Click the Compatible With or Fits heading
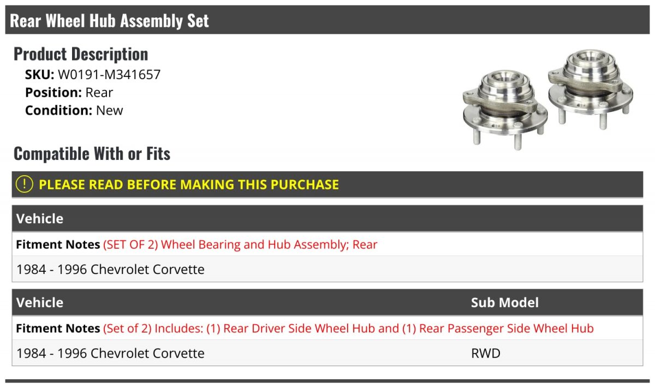 pyautogui.click(x=92, y=154)
